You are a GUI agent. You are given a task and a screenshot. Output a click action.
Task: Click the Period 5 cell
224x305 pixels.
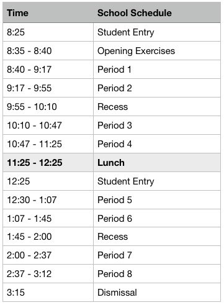point(157,200)
